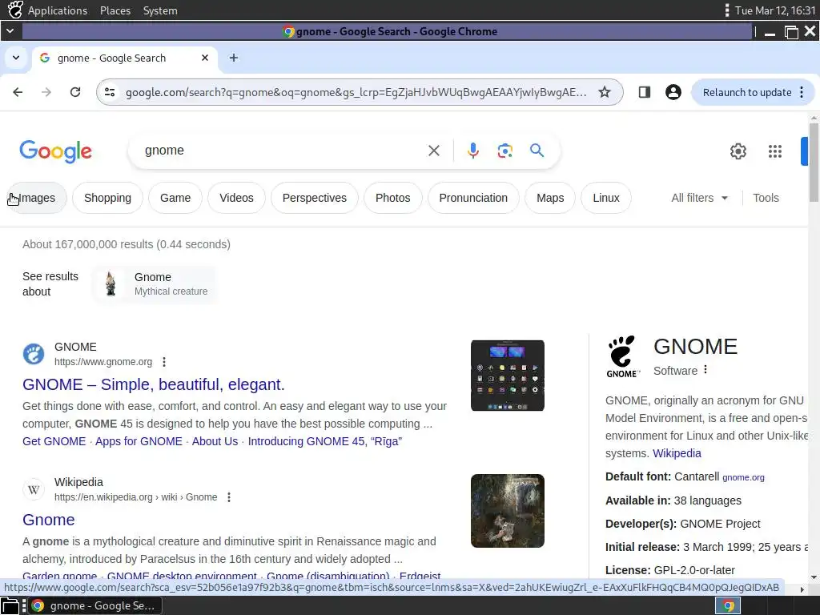Open 'GNOME – Simple, beautiful, elegant.' result
Image resolution: width=820 pixels, height=615 pixels.
(x=153, y=384)
